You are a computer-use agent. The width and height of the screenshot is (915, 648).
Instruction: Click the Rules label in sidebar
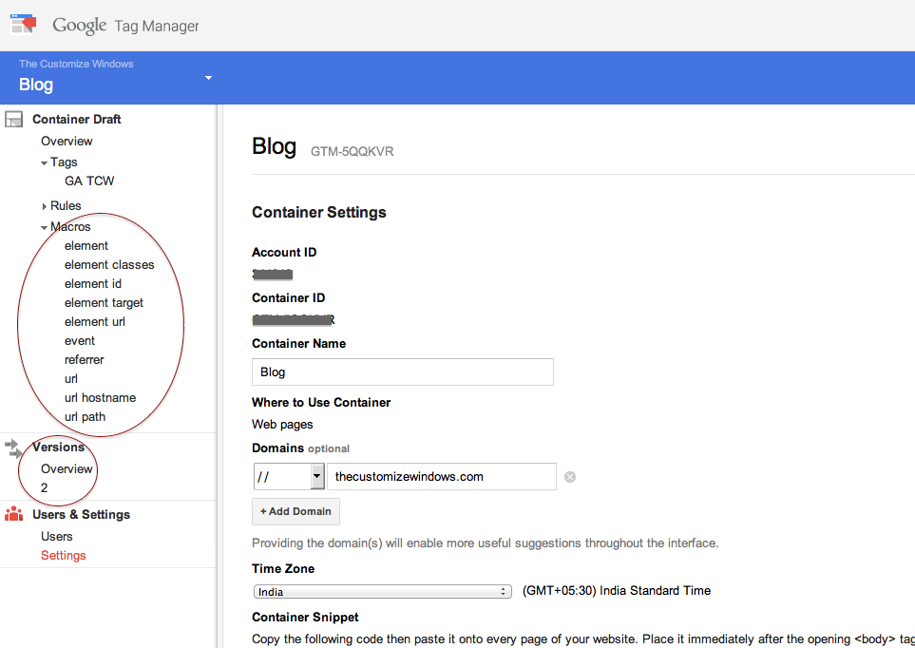coord(66,205)
